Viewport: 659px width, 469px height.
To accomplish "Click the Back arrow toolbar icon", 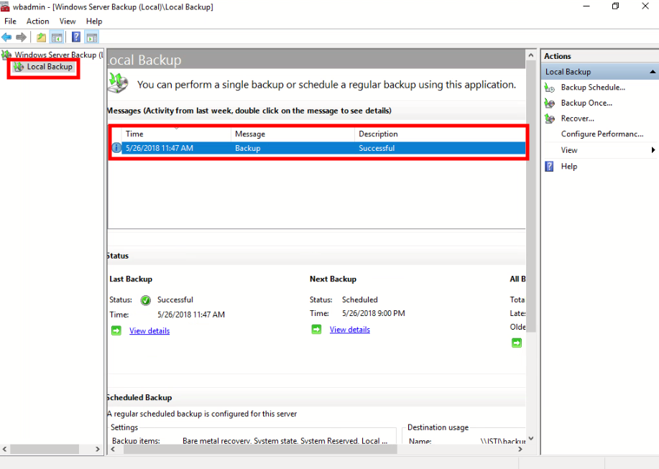I will [6, 37].
